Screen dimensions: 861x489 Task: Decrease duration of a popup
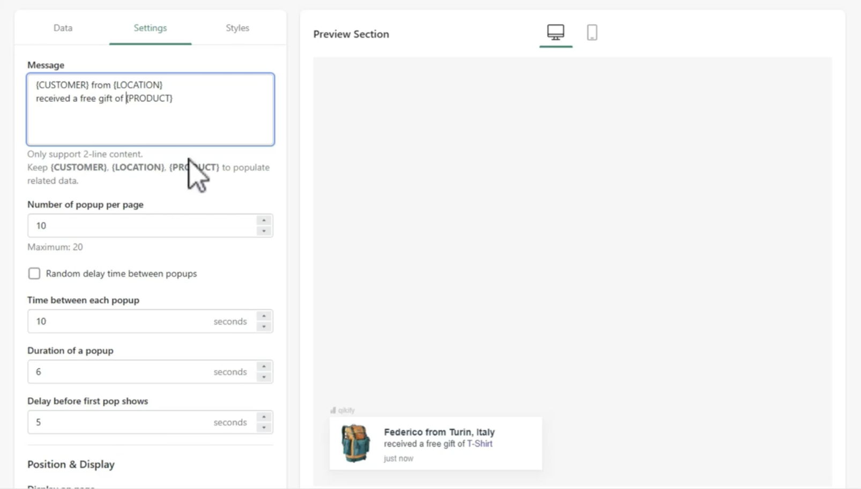(x=264, y=377)
